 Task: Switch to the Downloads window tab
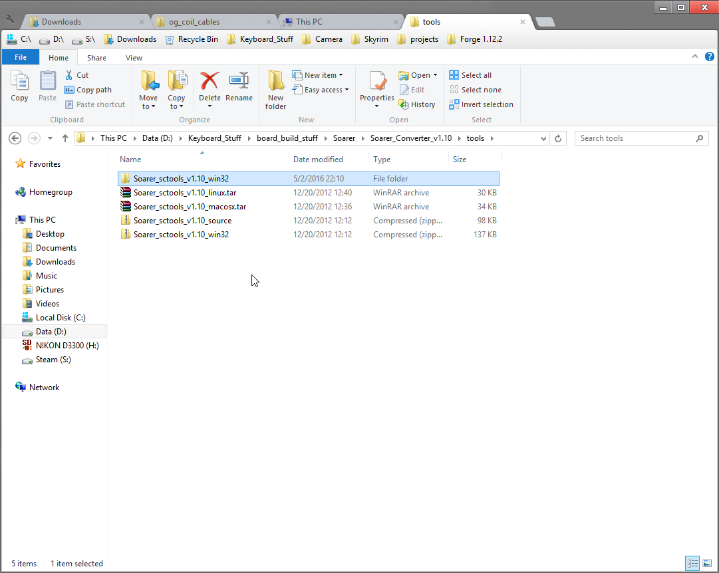87,21
